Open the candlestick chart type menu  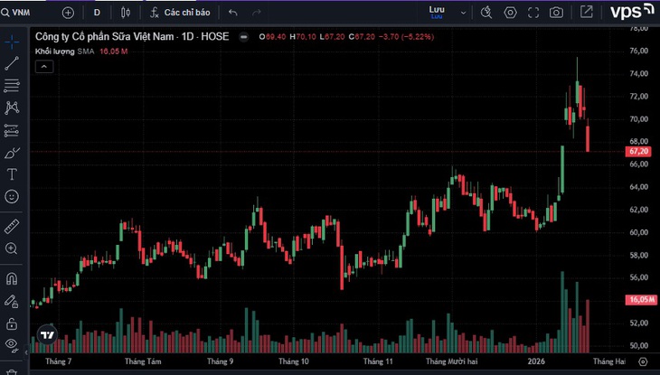point(126,13)
